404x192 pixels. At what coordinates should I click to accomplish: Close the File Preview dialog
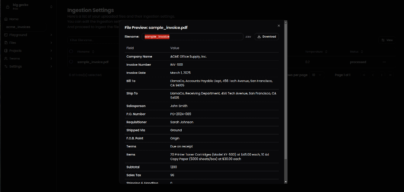pyautogui.click(x=278, y=26)
